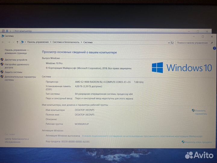Click shield icon beside Дополнительные параметры системы
Screen dimensions: 217x163
(x=2, y=76)
